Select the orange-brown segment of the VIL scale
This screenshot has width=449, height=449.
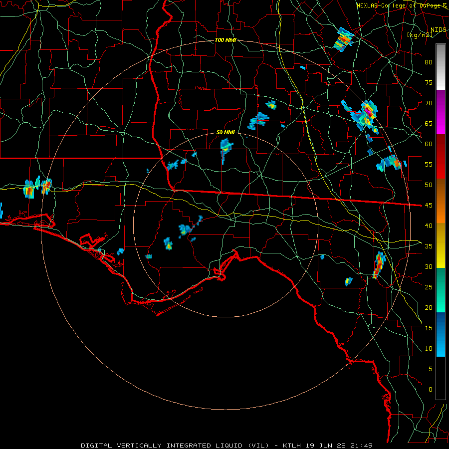(x=441, y=201)
